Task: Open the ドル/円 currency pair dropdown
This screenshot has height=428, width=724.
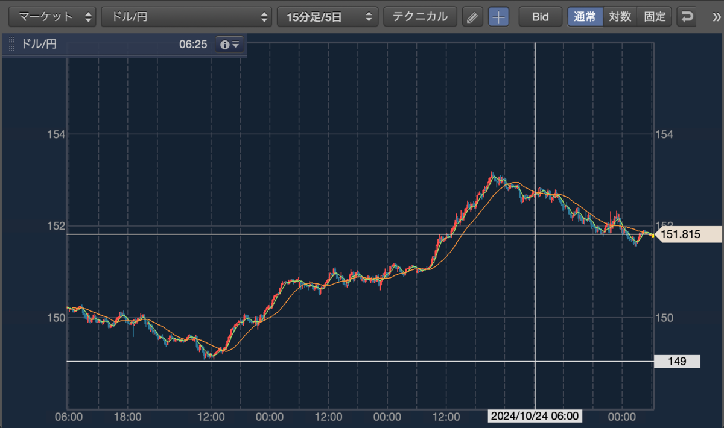Action: coord(186,17)
